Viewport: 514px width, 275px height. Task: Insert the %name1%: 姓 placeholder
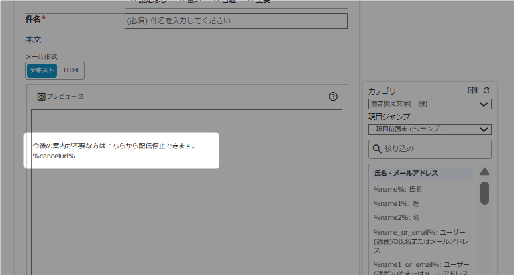[x=395, y=203]
